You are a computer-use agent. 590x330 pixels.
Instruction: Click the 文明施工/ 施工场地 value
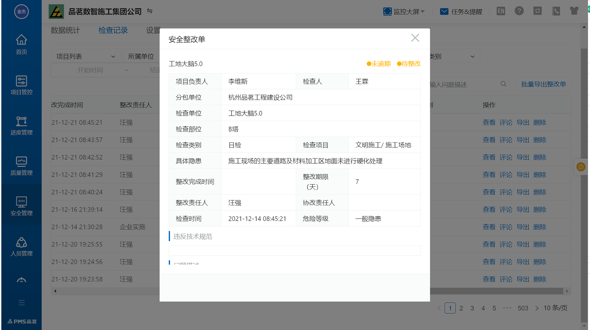pos(383,145)
